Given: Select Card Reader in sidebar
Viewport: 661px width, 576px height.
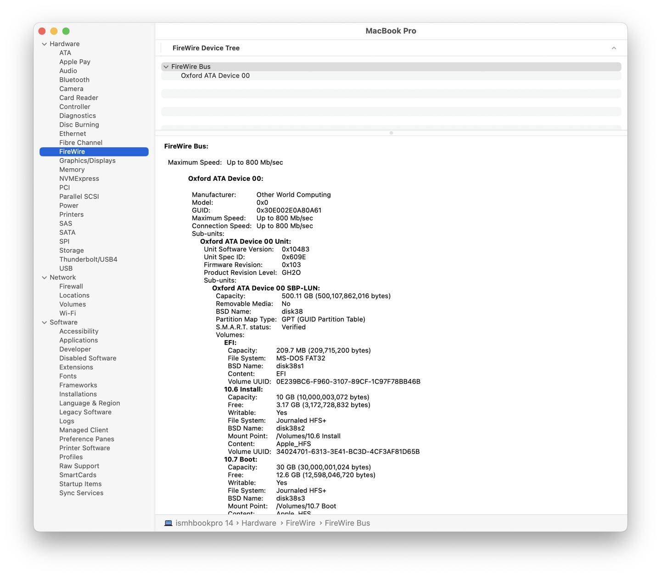Looking at the screenshot, I should coord(78,98).
